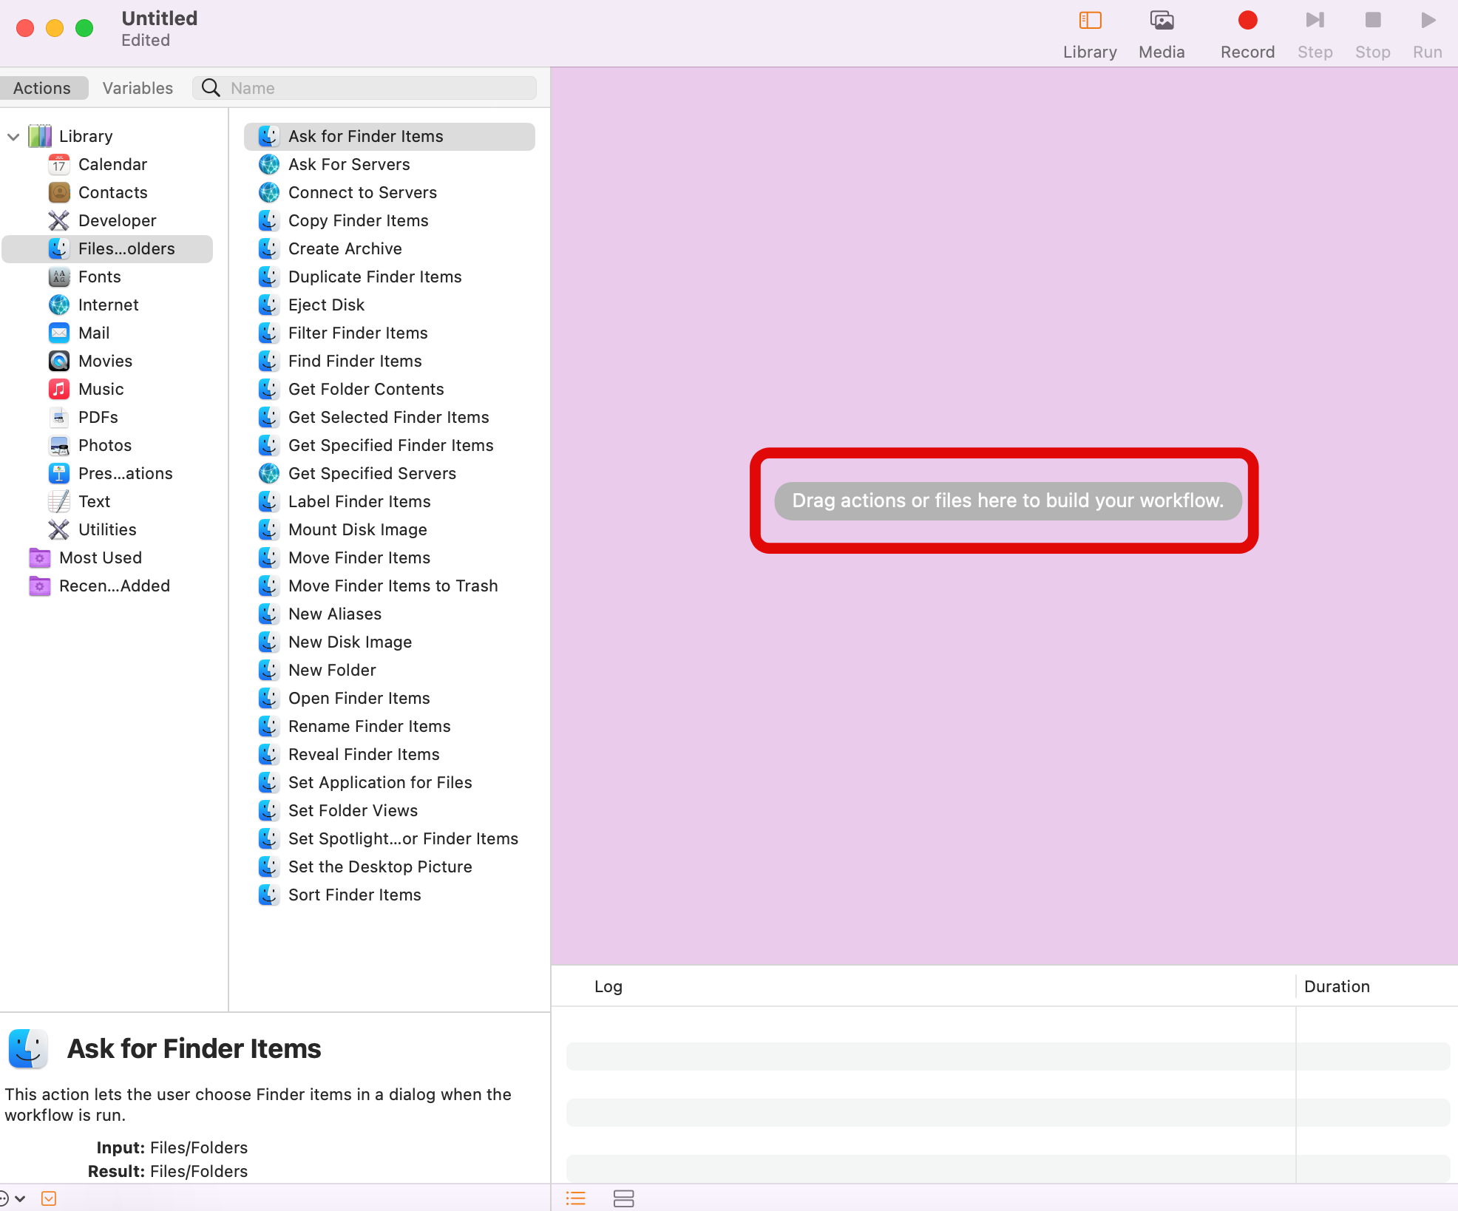Open the Media browser
The height and width of the screenshot is (1211, 1458).
(1161, 21)
